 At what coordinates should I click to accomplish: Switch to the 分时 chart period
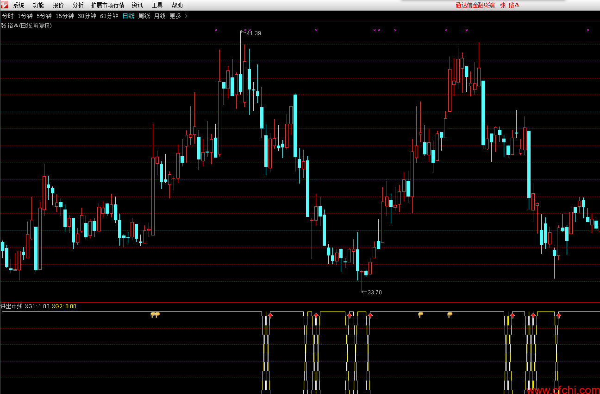pos(8,16)
